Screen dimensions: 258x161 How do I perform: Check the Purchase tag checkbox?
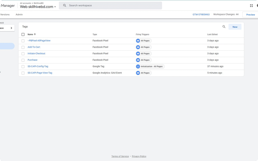(x=23, y=60)
